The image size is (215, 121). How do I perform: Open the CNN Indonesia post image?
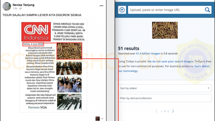click(x=53, y=65)
